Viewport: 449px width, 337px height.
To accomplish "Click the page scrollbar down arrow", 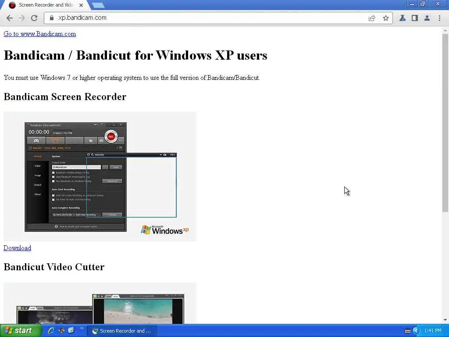I will click(445, 320).
